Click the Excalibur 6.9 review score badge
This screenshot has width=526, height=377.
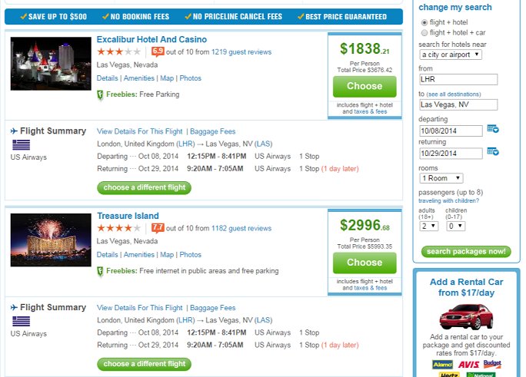(x=158, y=51)
